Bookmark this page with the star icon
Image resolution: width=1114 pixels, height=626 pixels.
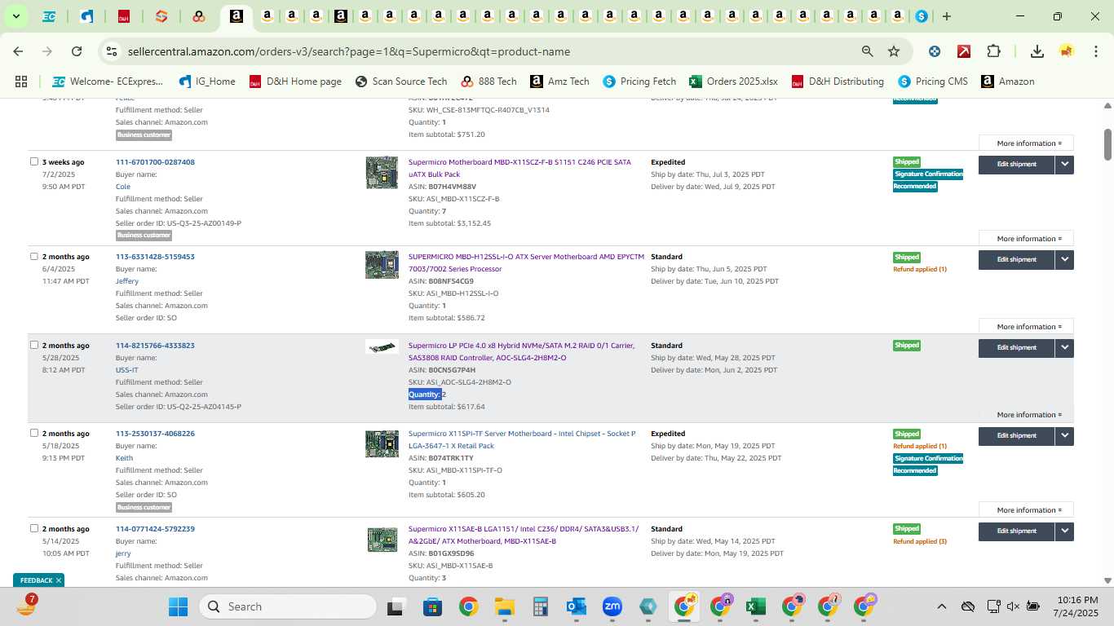894,51
